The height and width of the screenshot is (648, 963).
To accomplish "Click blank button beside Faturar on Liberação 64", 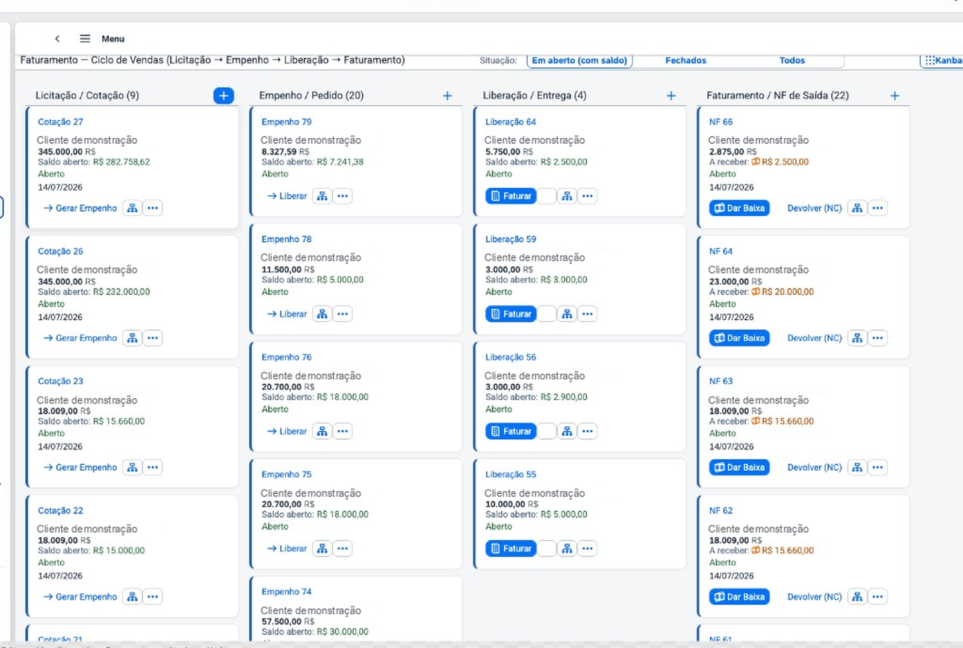I will coord(547,196).
